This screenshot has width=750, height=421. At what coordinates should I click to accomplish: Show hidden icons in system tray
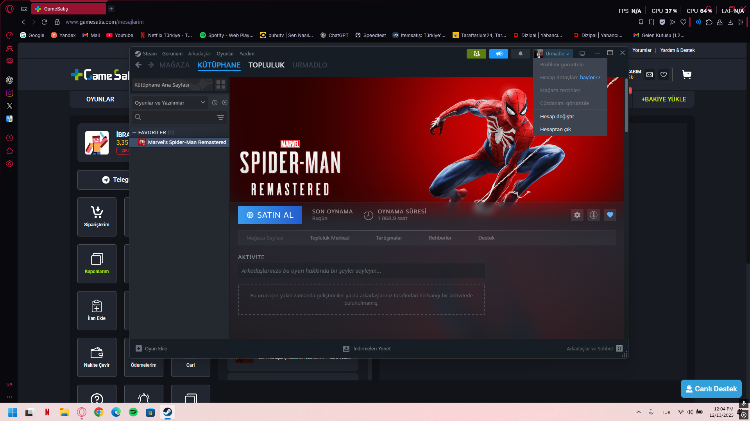tap(639, 412)
